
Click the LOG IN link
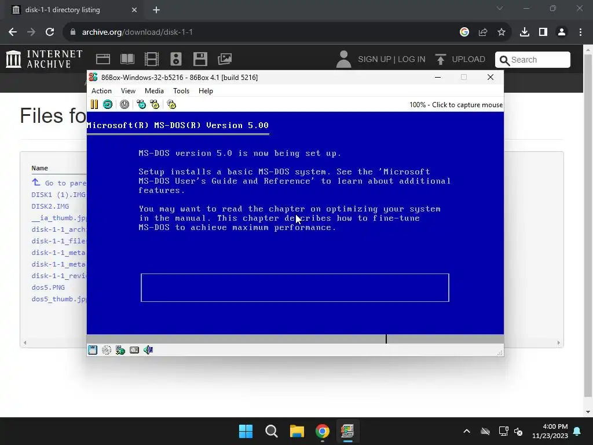(412, 60)
